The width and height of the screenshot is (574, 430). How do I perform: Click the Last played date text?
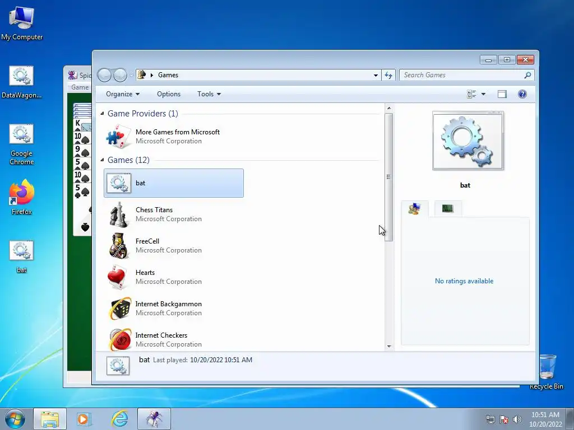click(x=221, y=360)
